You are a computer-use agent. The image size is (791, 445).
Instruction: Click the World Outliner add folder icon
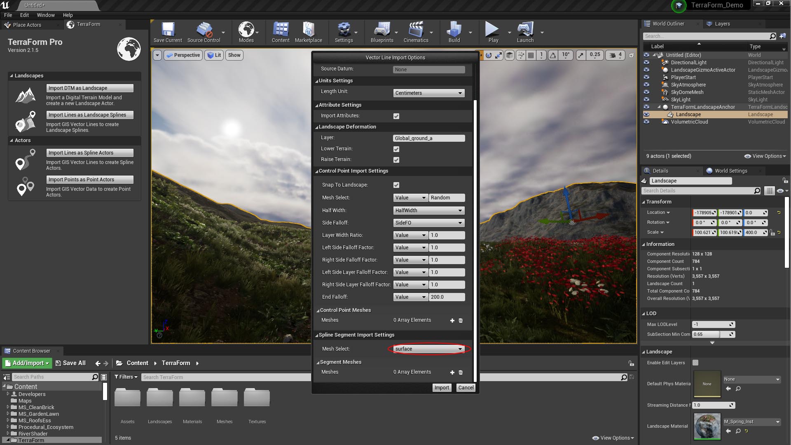(x=783, y=36)
